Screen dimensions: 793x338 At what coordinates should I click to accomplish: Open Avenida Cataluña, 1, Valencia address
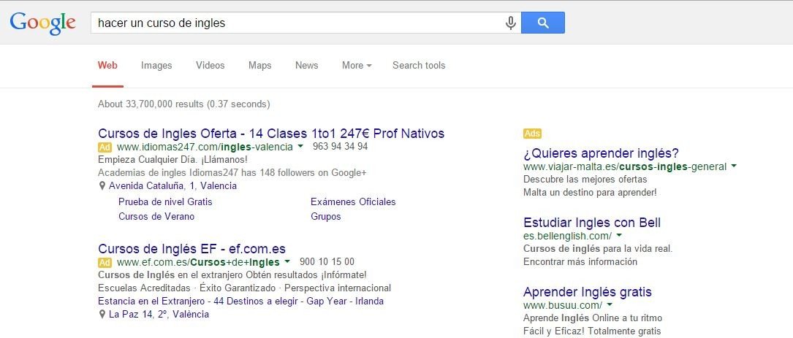[172, 186]
